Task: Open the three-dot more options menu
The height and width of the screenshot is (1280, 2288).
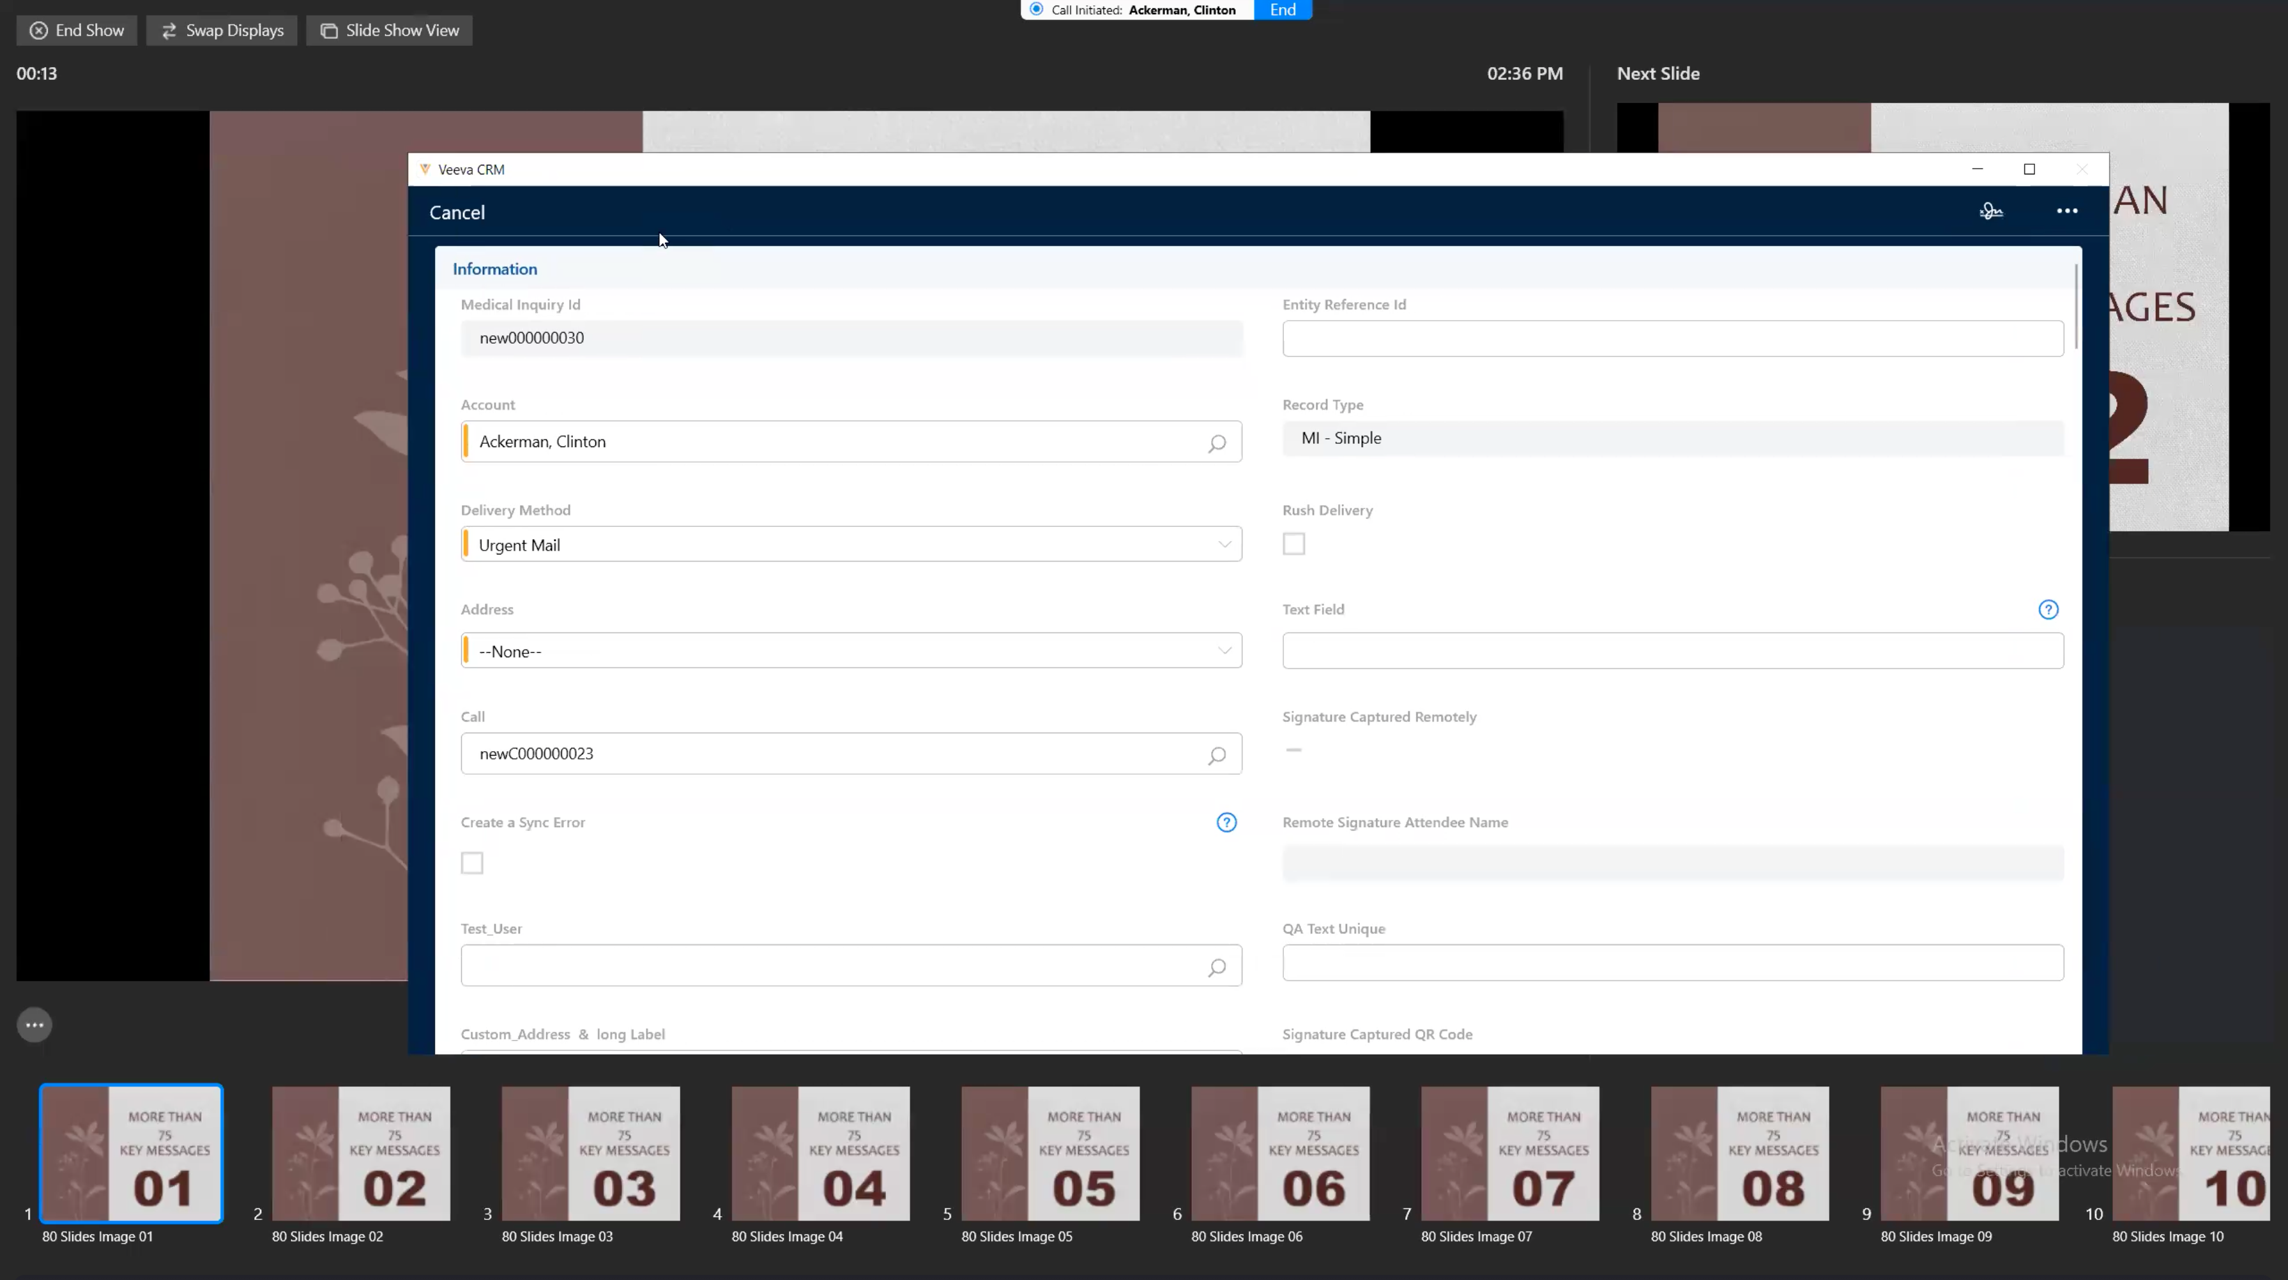Action: coord(2066,211)
